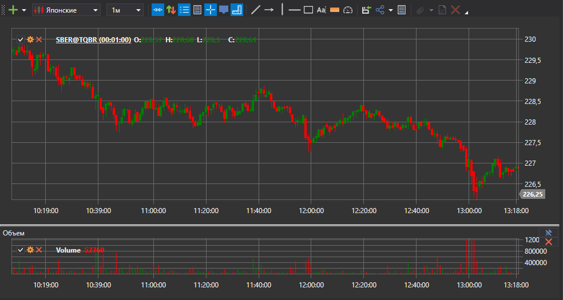The width and height of the screenshot is (563, 300).
Task: Click the 226,25 current price marker
Action: click(x=533, y=195)
